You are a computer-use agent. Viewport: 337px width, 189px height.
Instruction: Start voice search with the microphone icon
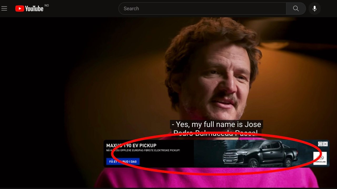(x=315, y=8)
